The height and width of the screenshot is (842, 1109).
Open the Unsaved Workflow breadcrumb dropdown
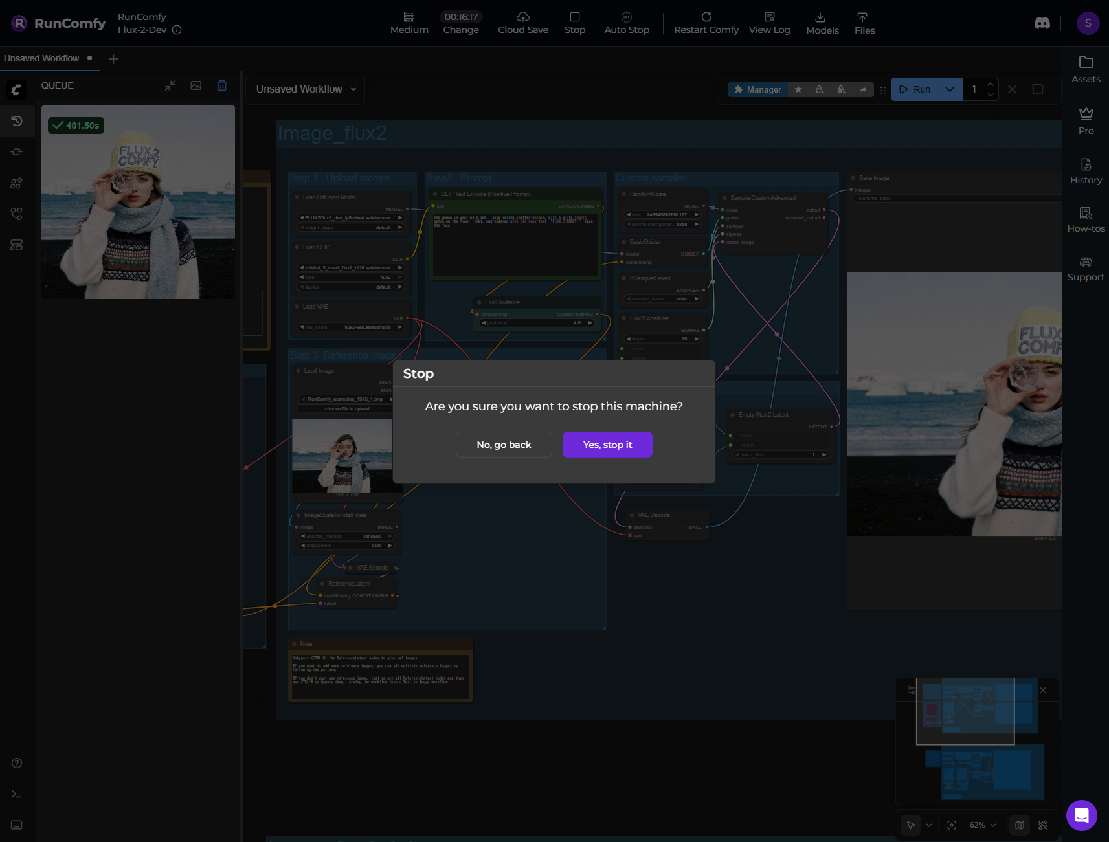(x=306, y=89)
